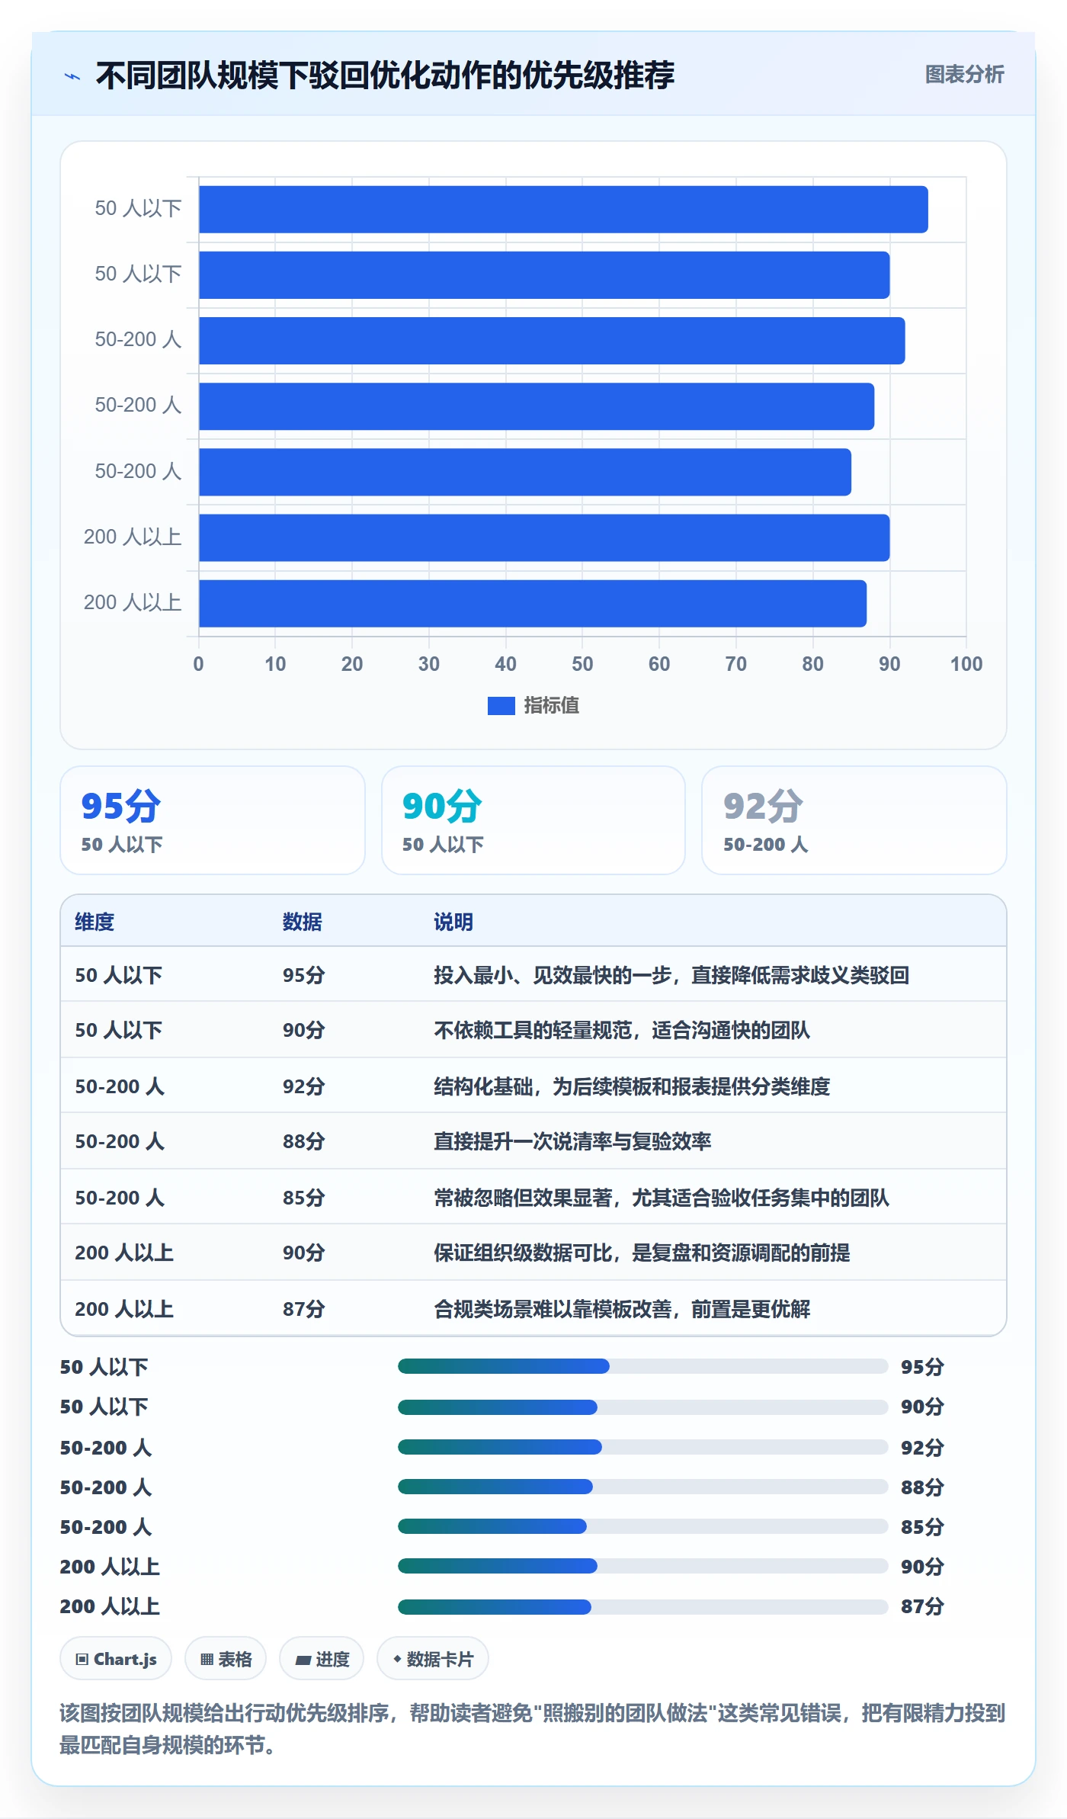Viewport: 1067px width, 1819px height.
Task: Click the footer paragraph starting 该图按团队规模
Action: [533, 1729]
